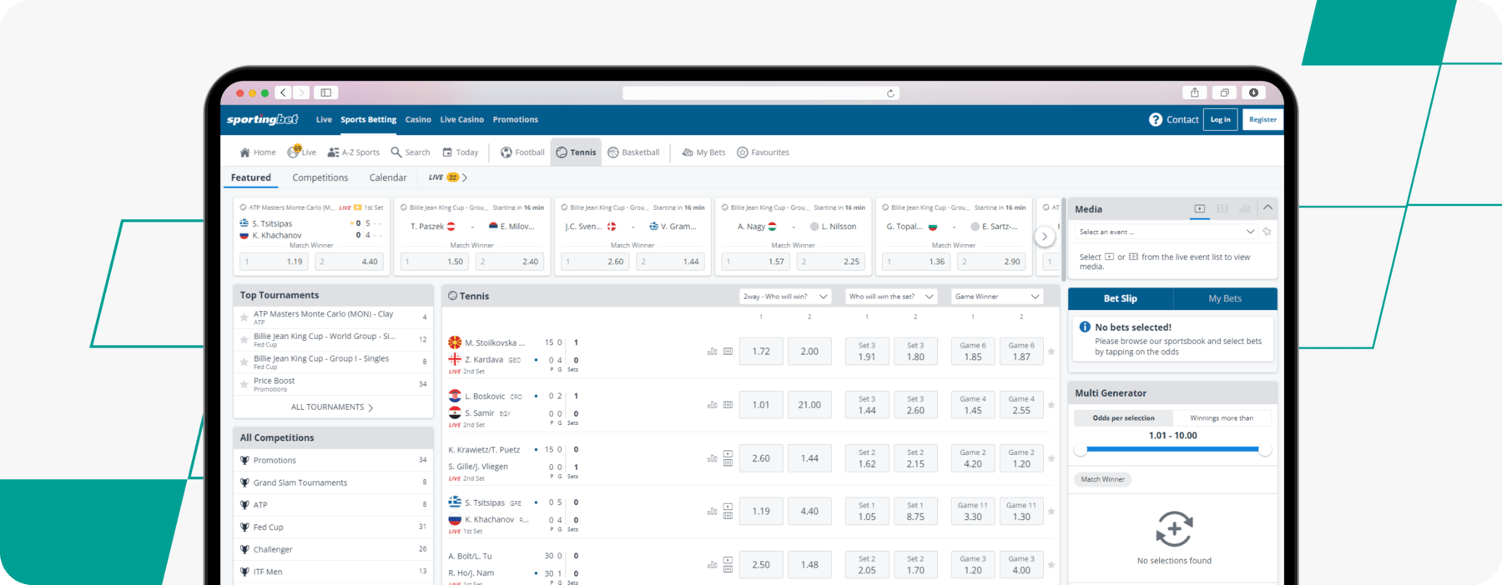
Task: Open video stream icon for Krawietz/Puetz match
Action: (728, 454)
